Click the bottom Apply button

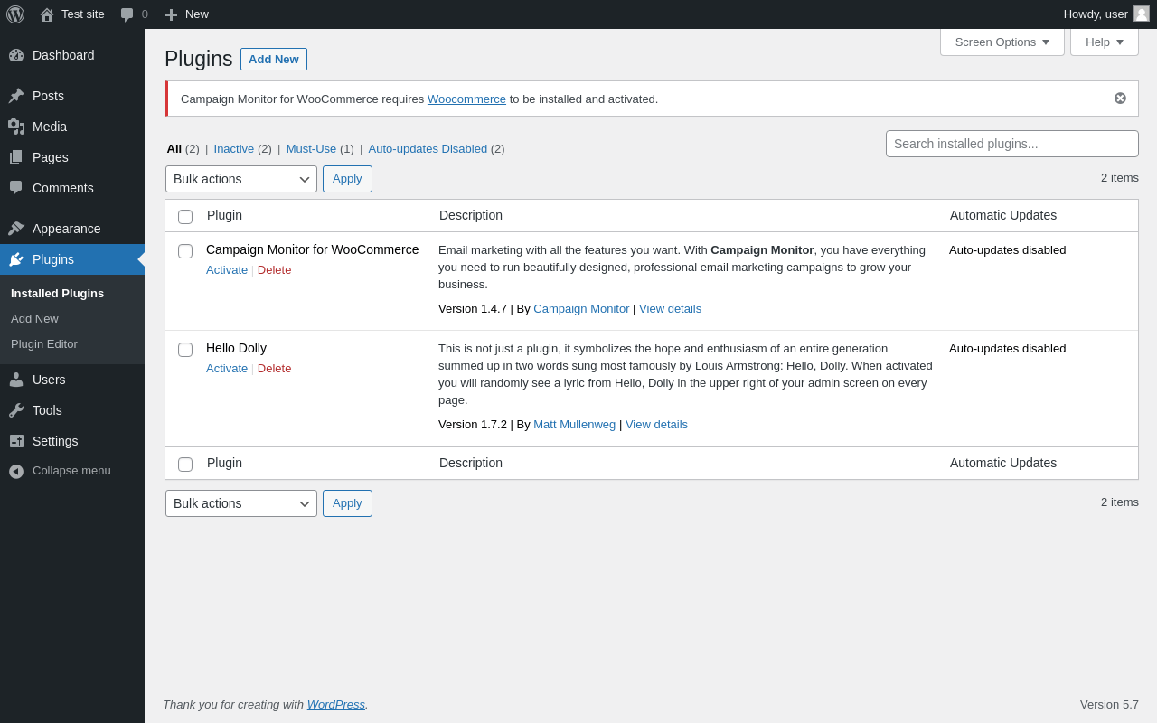347,503
